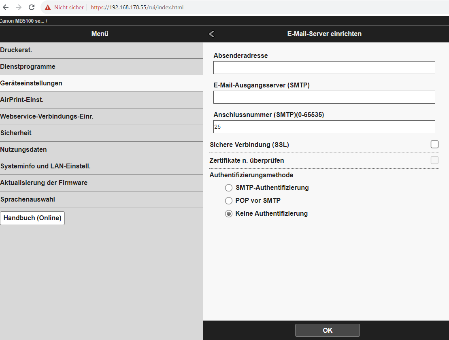The image size is (449, 340).
Task: Open AirPrint-Einst. menu entry
Action: pos(101,100)
